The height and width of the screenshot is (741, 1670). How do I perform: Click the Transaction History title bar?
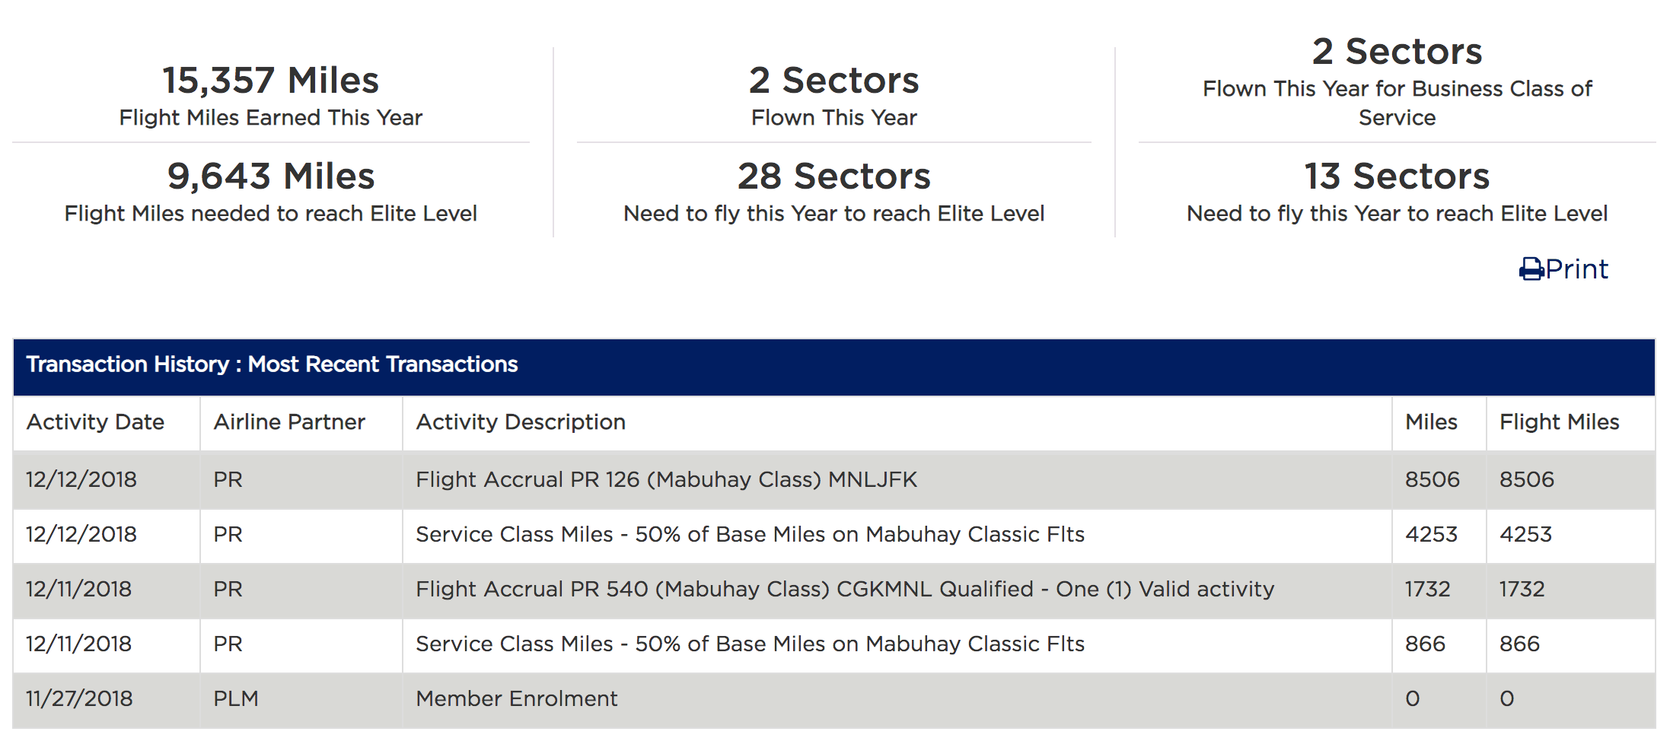pyautogui.click(x=272, y=364)
